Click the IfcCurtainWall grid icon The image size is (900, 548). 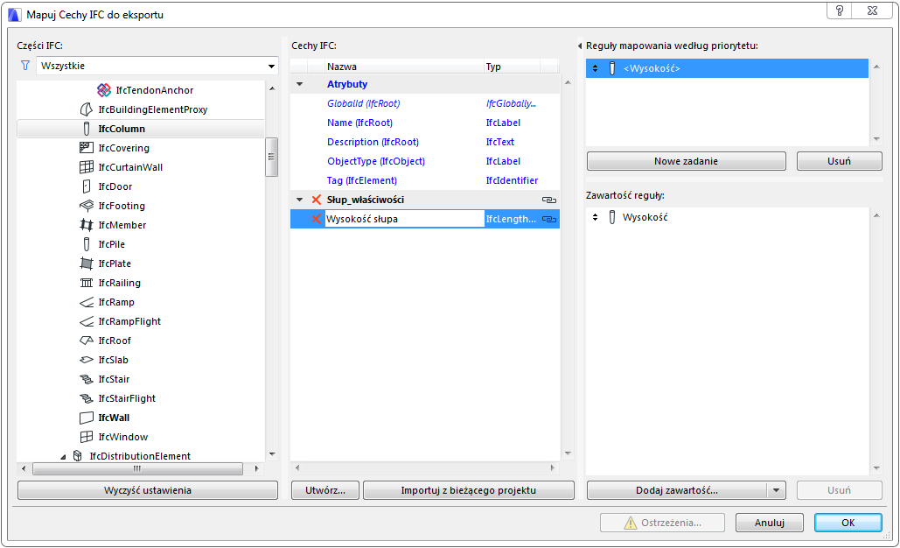pyautogui.click(x=87, y=167)
